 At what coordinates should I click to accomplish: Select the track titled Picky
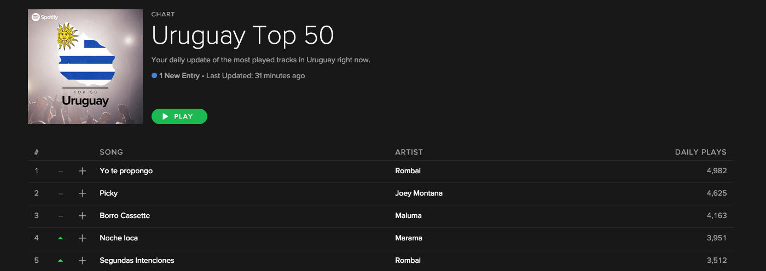[x=108, y=193]
